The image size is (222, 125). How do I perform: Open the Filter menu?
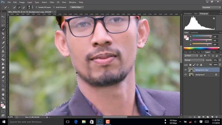point(52,2)
